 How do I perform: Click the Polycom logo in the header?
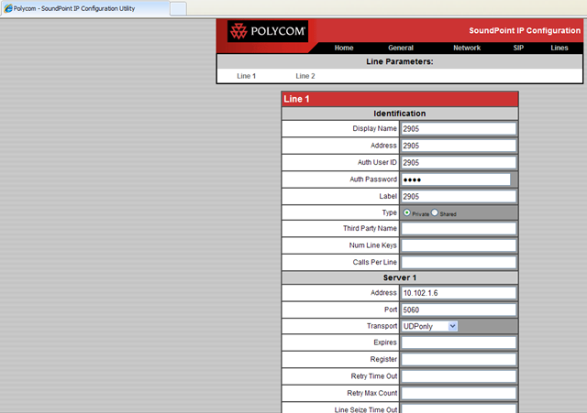(268, 31)
